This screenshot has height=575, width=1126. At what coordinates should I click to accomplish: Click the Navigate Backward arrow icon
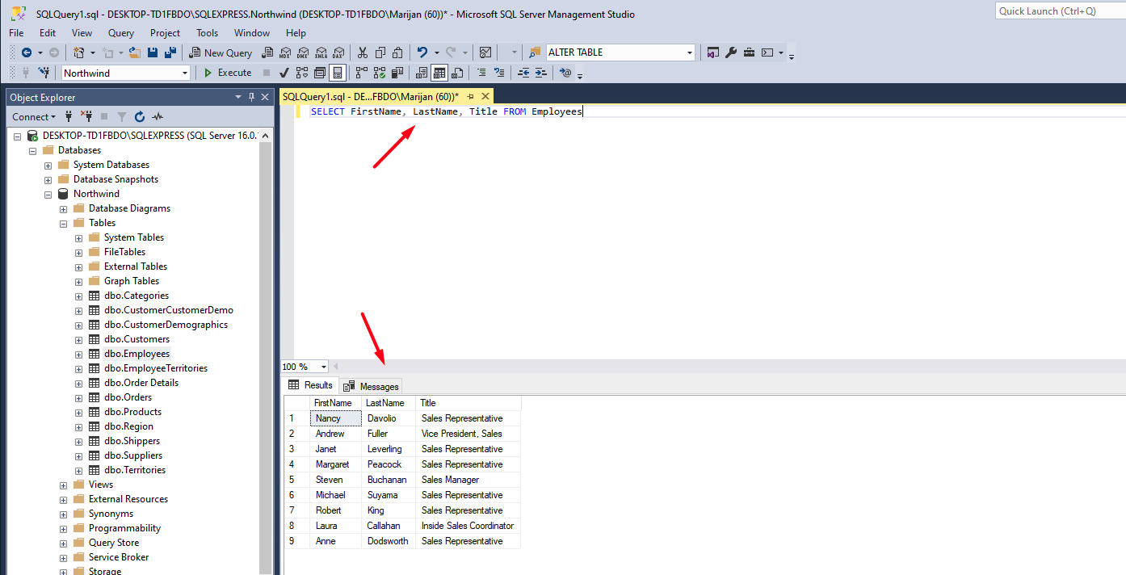27,52
